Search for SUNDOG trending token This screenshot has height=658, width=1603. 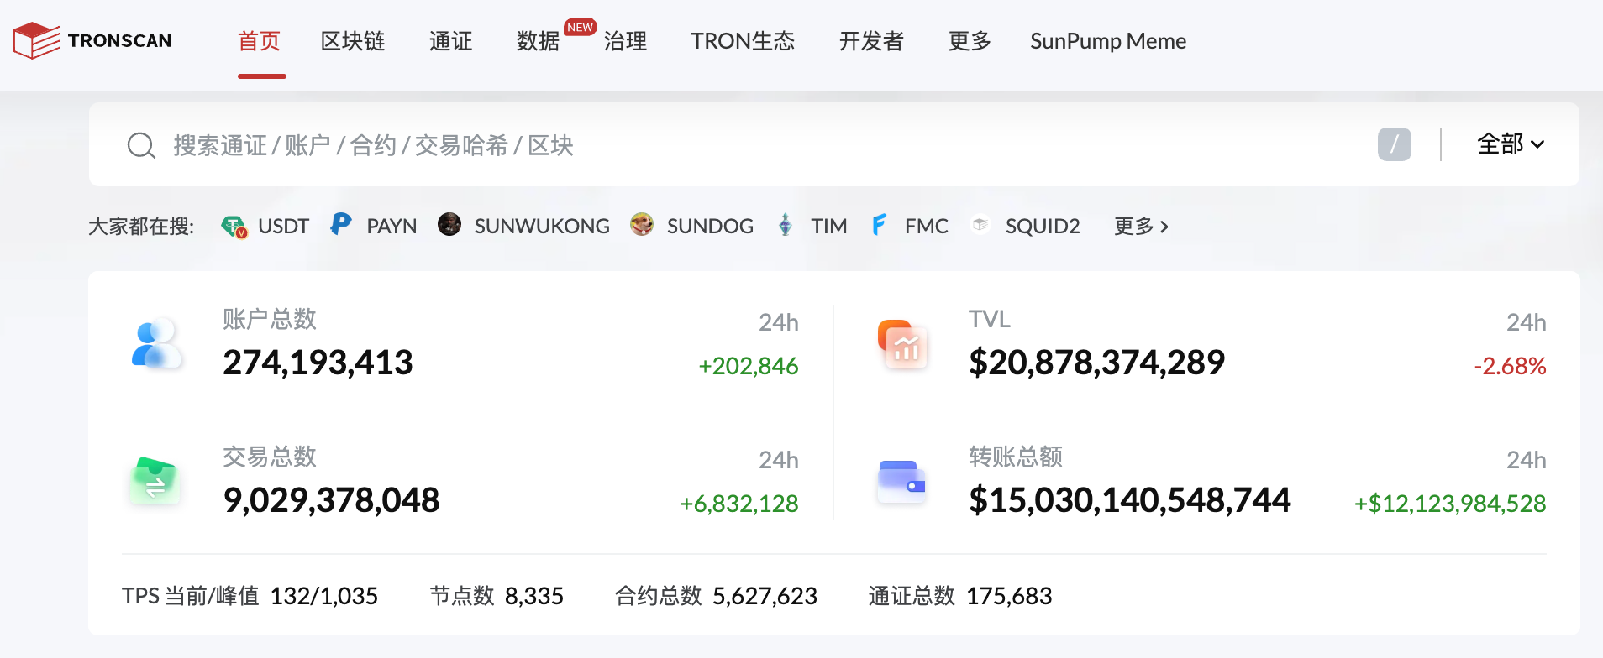(710, 226)
